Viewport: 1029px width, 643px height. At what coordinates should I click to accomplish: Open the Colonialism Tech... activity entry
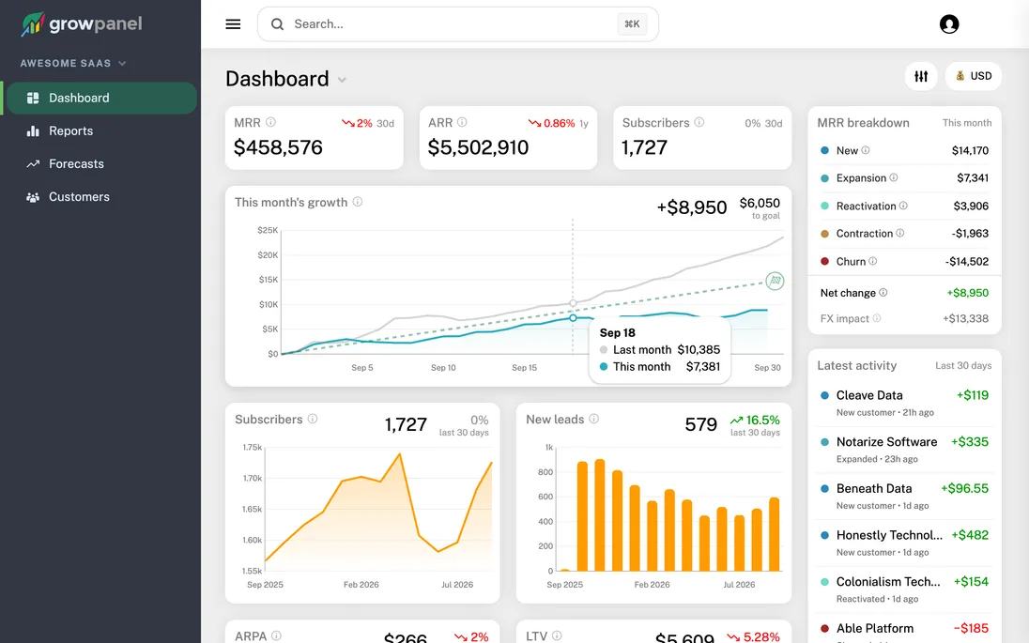pyautogui.click(x=904, y=589)
